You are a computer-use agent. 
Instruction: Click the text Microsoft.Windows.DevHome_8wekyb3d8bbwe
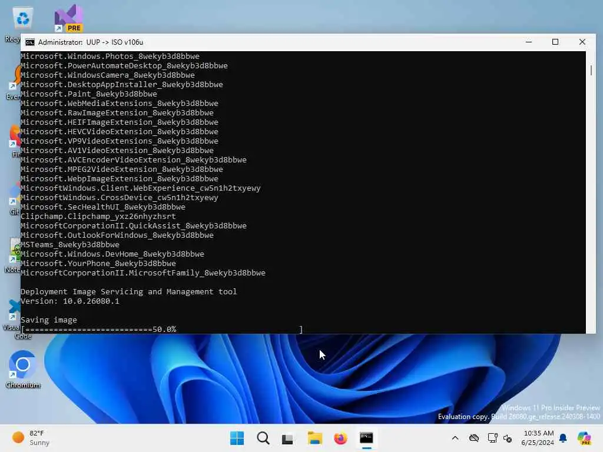pos(112,254)
